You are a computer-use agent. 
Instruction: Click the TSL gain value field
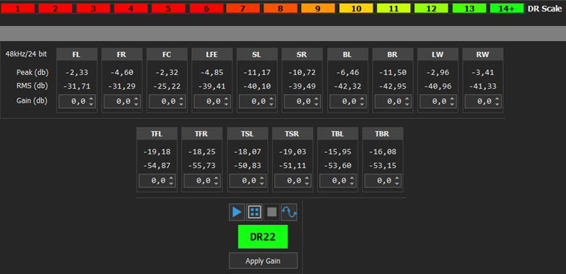[x=248, y=180]
